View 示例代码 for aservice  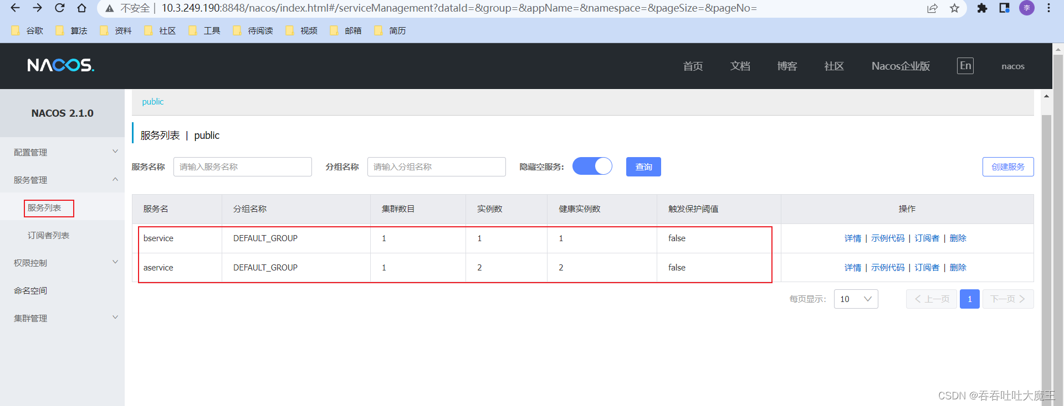click(x=888, y=268)
